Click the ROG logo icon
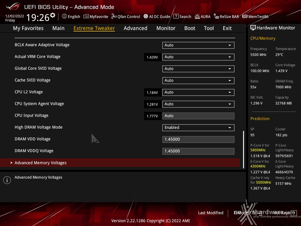The image size is (301, 226). pos(13,6)
